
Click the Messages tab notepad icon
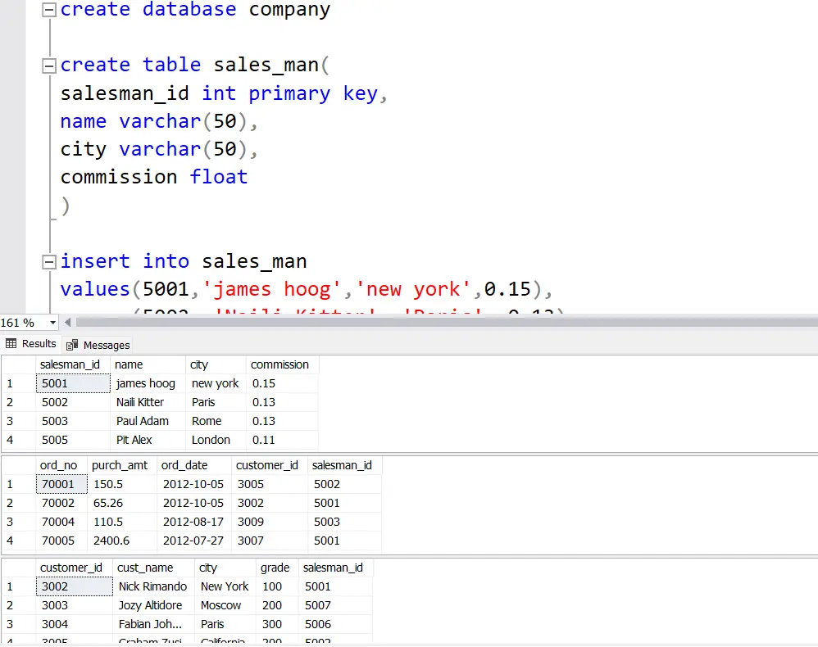[x=74, y=344]
